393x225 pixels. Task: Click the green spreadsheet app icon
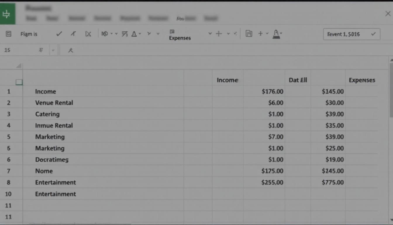(8, 14)
